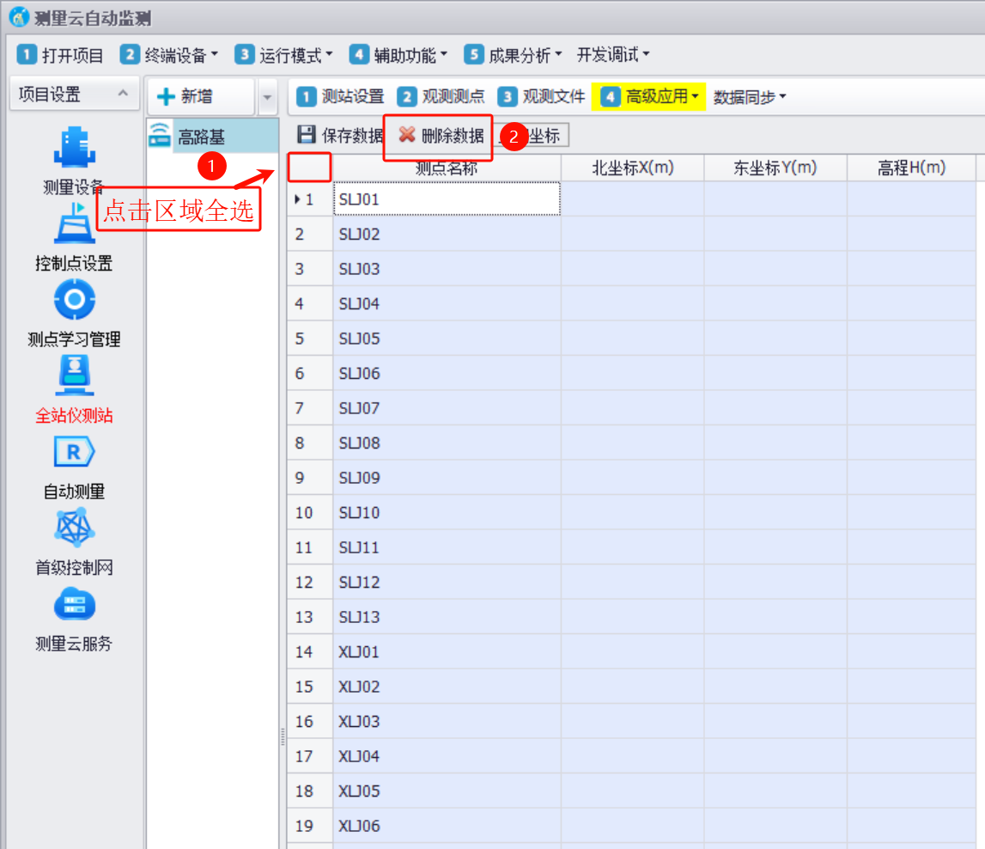This screenshot has height=849, width=985.
Task: Open the 成果分析 menu
Action: [513, 55]
